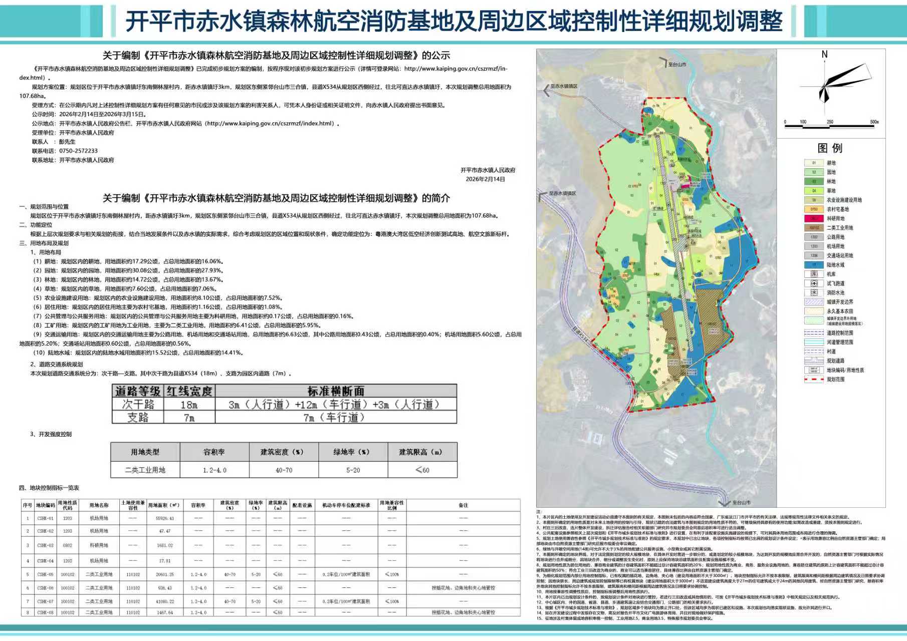907x641 pixels.
Task: Pick the magenta 科研用地 legend swatch
Action: (814, 218)
